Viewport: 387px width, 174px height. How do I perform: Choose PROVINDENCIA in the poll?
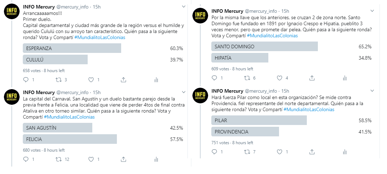coord(247,132)
